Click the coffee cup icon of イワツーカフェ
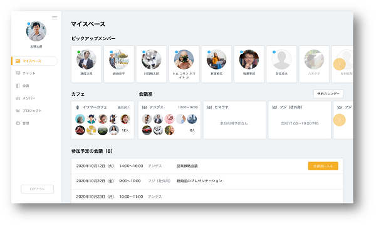This screenshot has width=376, height=226. pyautogui.click(x=78, y=108)
